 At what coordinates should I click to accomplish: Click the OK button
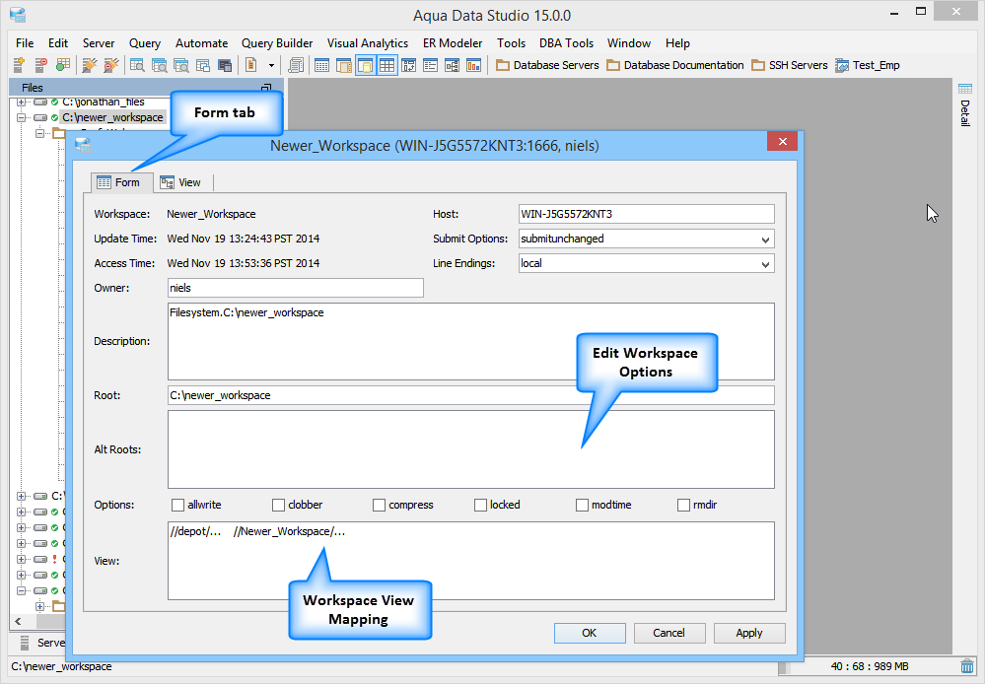pos(589,633)
